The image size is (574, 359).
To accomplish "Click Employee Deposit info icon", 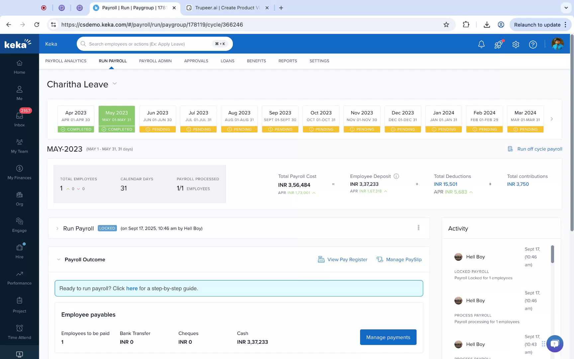I will click(x=396, y=176).
